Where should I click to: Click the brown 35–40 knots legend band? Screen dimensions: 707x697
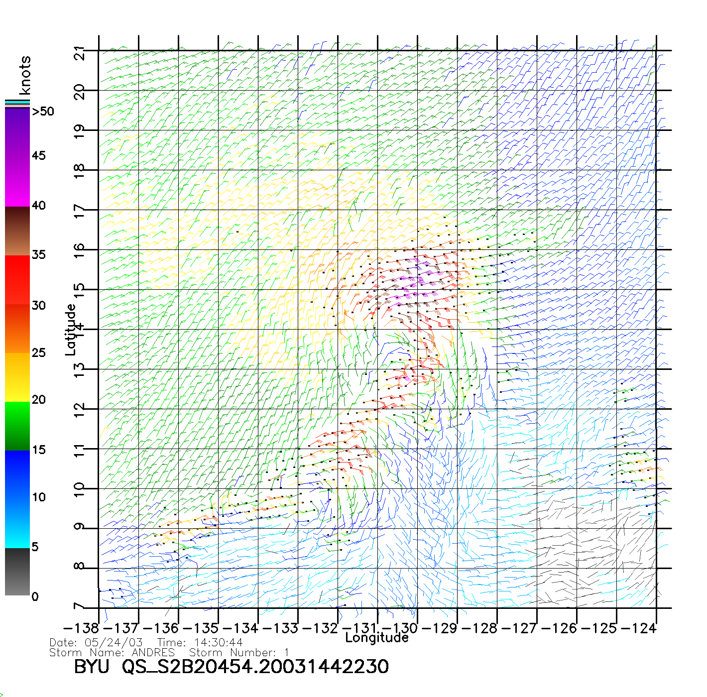[17, 231]
